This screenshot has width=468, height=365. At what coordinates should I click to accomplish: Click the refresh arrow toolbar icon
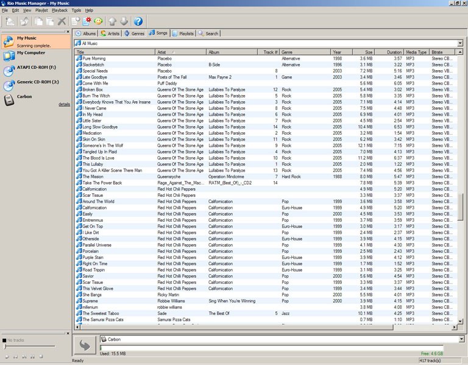(x=24, y=21)
